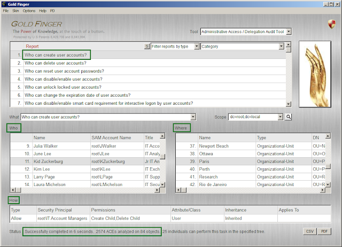Select Laura Michelson in Who list
The image size is (342, 247).
[x=85, y=184]
